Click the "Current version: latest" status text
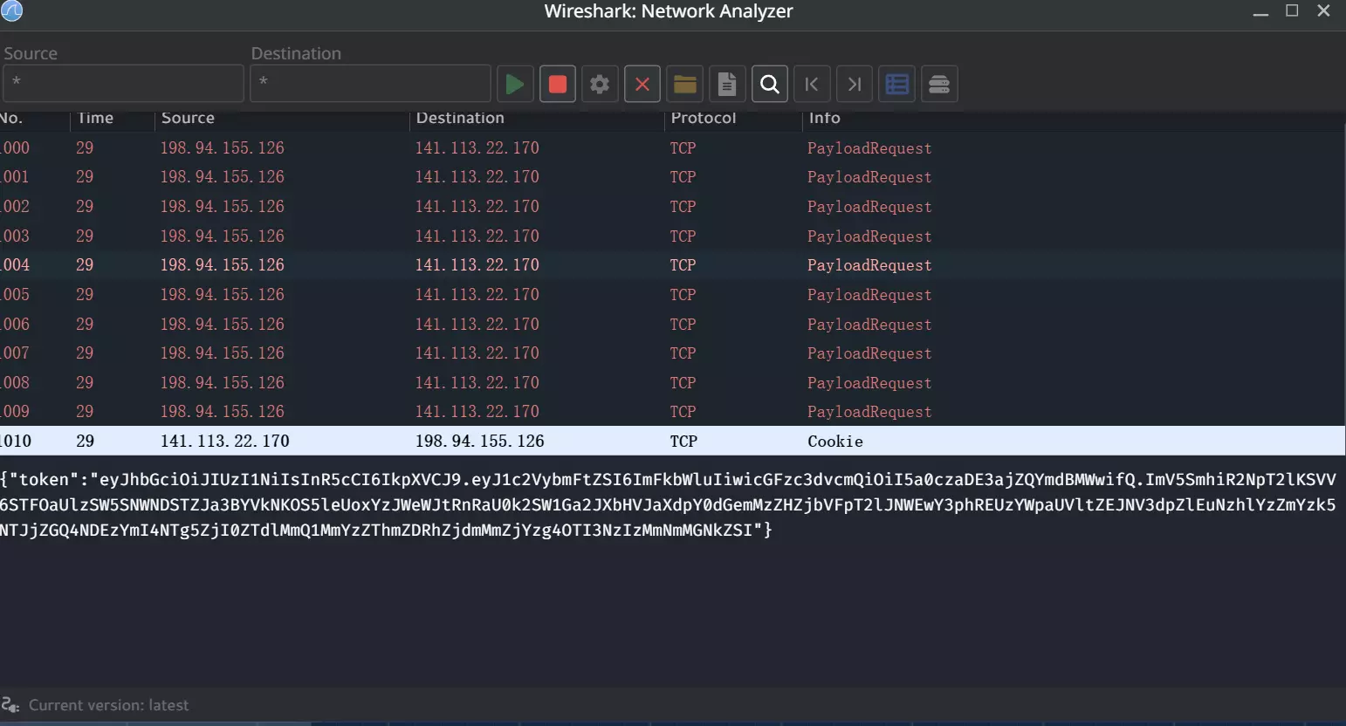1346x726 pixels. (108, 705)
